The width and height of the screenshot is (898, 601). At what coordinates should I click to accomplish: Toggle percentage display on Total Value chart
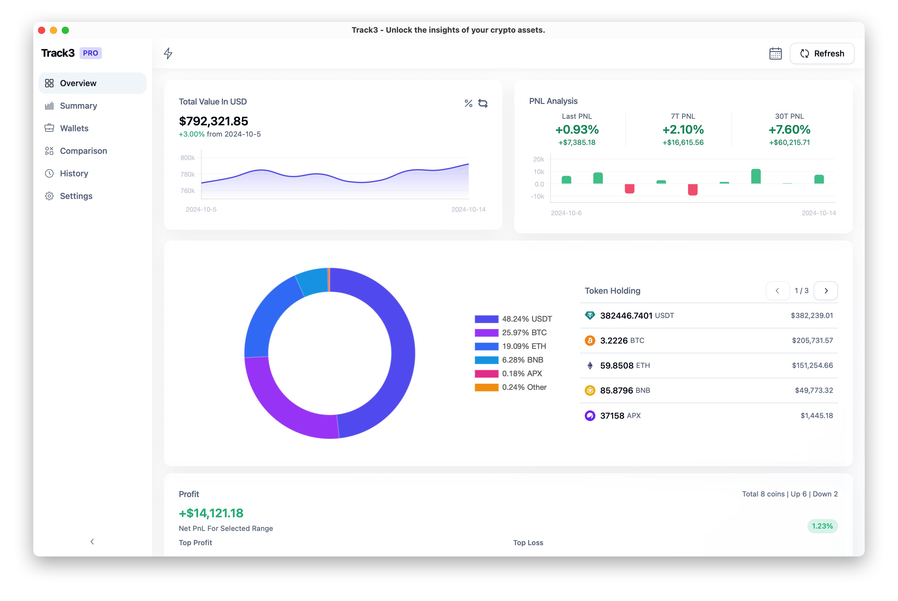point(468,103)
